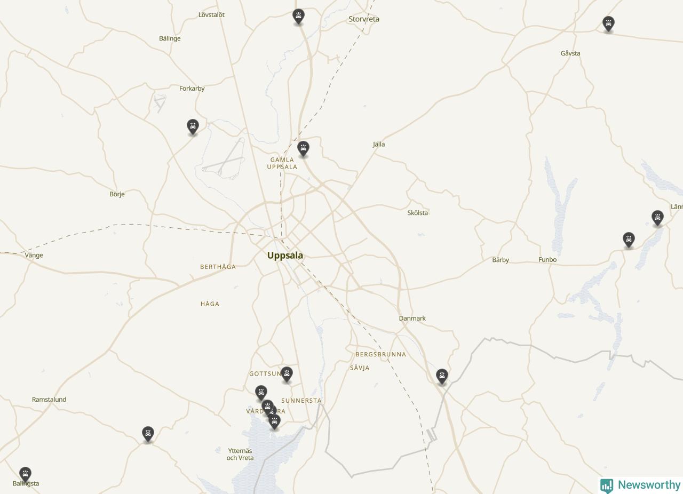The height and width of the screenshot is (494, 683).
Task: Open the Newsworthy logo link
Action: (641, 485)
